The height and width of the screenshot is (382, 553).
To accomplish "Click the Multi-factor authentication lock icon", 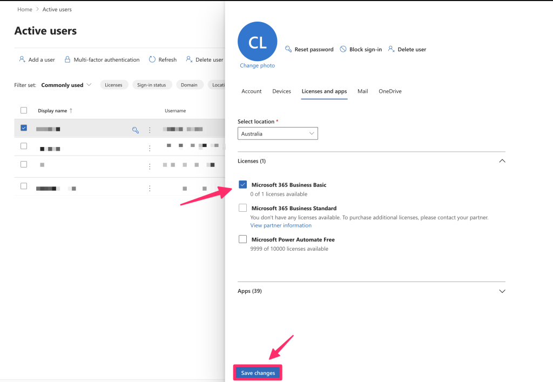I will click(68, 59).
